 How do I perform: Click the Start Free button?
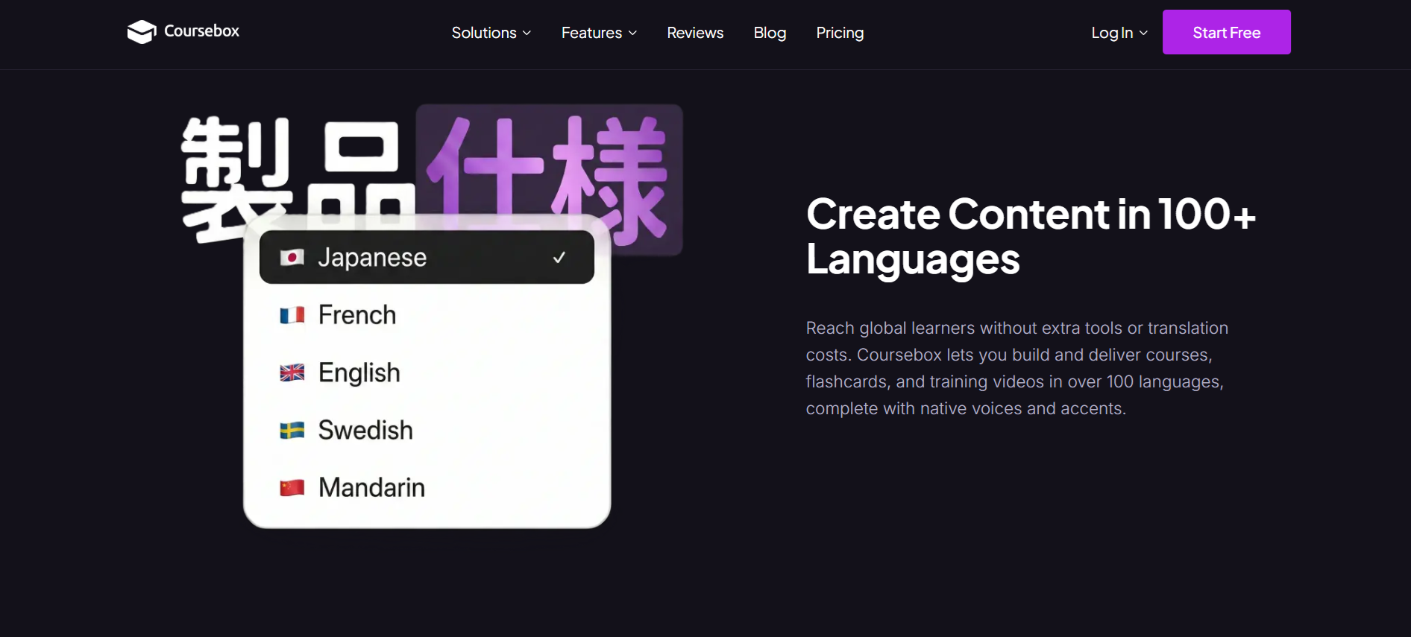click(x=1227, y=32)
